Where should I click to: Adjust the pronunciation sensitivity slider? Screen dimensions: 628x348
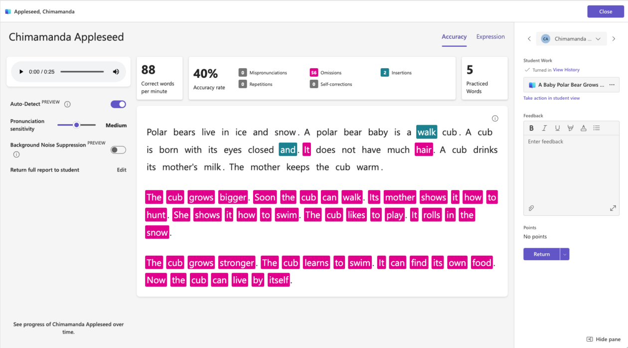point(77,125)
